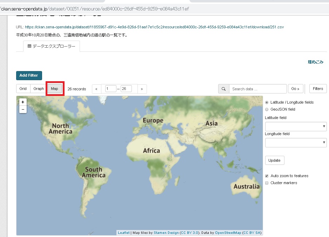Go to previous records page arrow

tap(96, 89)
